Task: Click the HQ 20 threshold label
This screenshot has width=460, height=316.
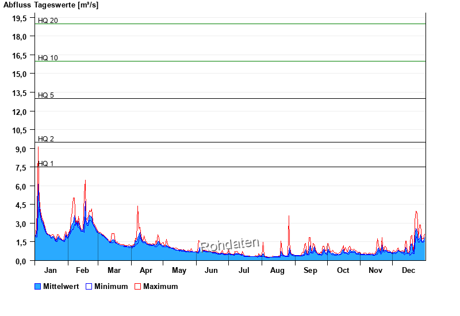Action: (x=48, y=21)
